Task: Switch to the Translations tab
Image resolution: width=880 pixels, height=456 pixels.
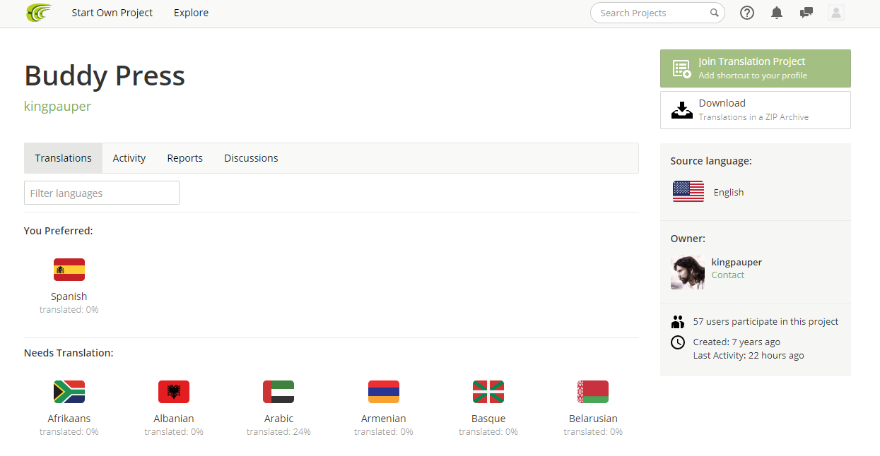Action: click(x=64, y=158)
